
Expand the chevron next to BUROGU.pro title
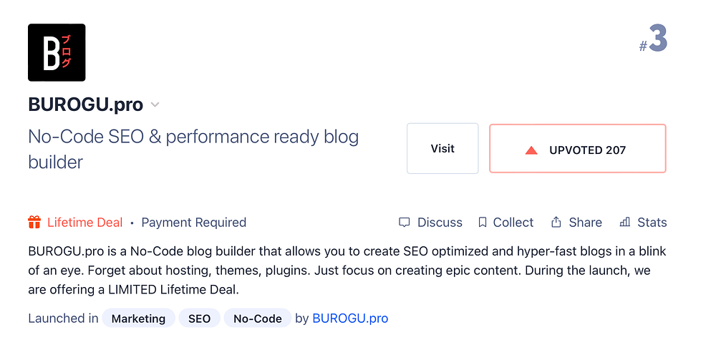coord(155,105)
